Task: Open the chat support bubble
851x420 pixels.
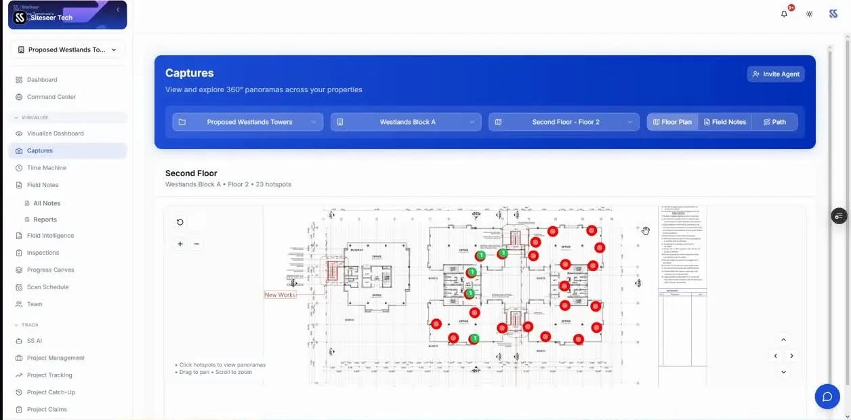Action: tap(827, 397)
